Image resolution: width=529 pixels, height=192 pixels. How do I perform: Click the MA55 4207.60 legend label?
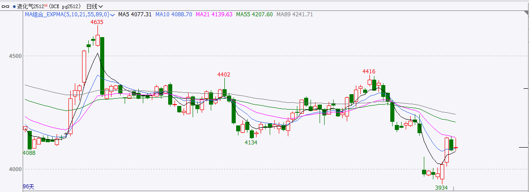click(x=254, y=14)
